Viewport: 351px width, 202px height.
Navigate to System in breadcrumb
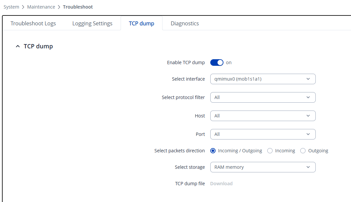[11, 7]
